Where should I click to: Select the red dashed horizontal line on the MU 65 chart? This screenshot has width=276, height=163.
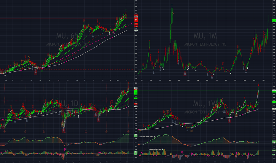click(x=67, y=69)
